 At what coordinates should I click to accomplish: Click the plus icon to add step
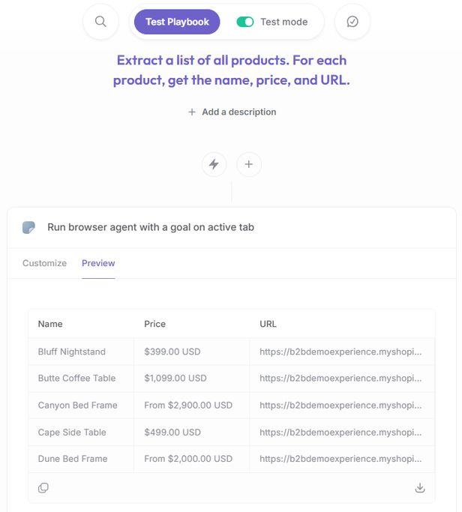(249, 164)
